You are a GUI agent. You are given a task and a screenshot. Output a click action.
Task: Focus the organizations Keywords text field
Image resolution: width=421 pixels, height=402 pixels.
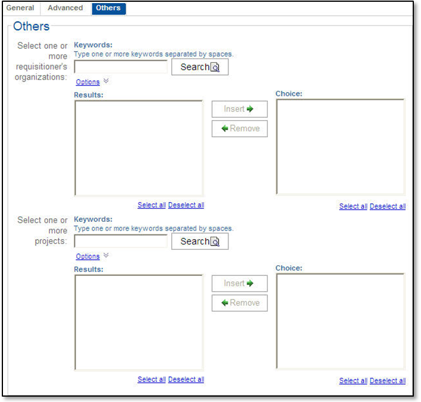pos(121,67)
